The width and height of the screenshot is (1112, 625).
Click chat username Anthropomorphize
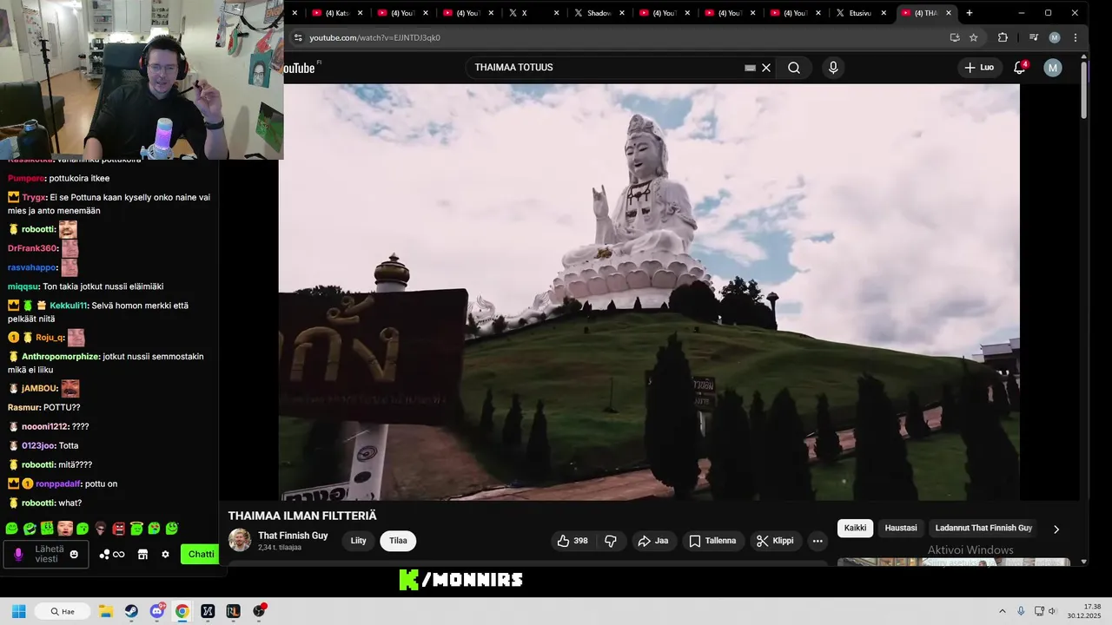coord(60,357)
